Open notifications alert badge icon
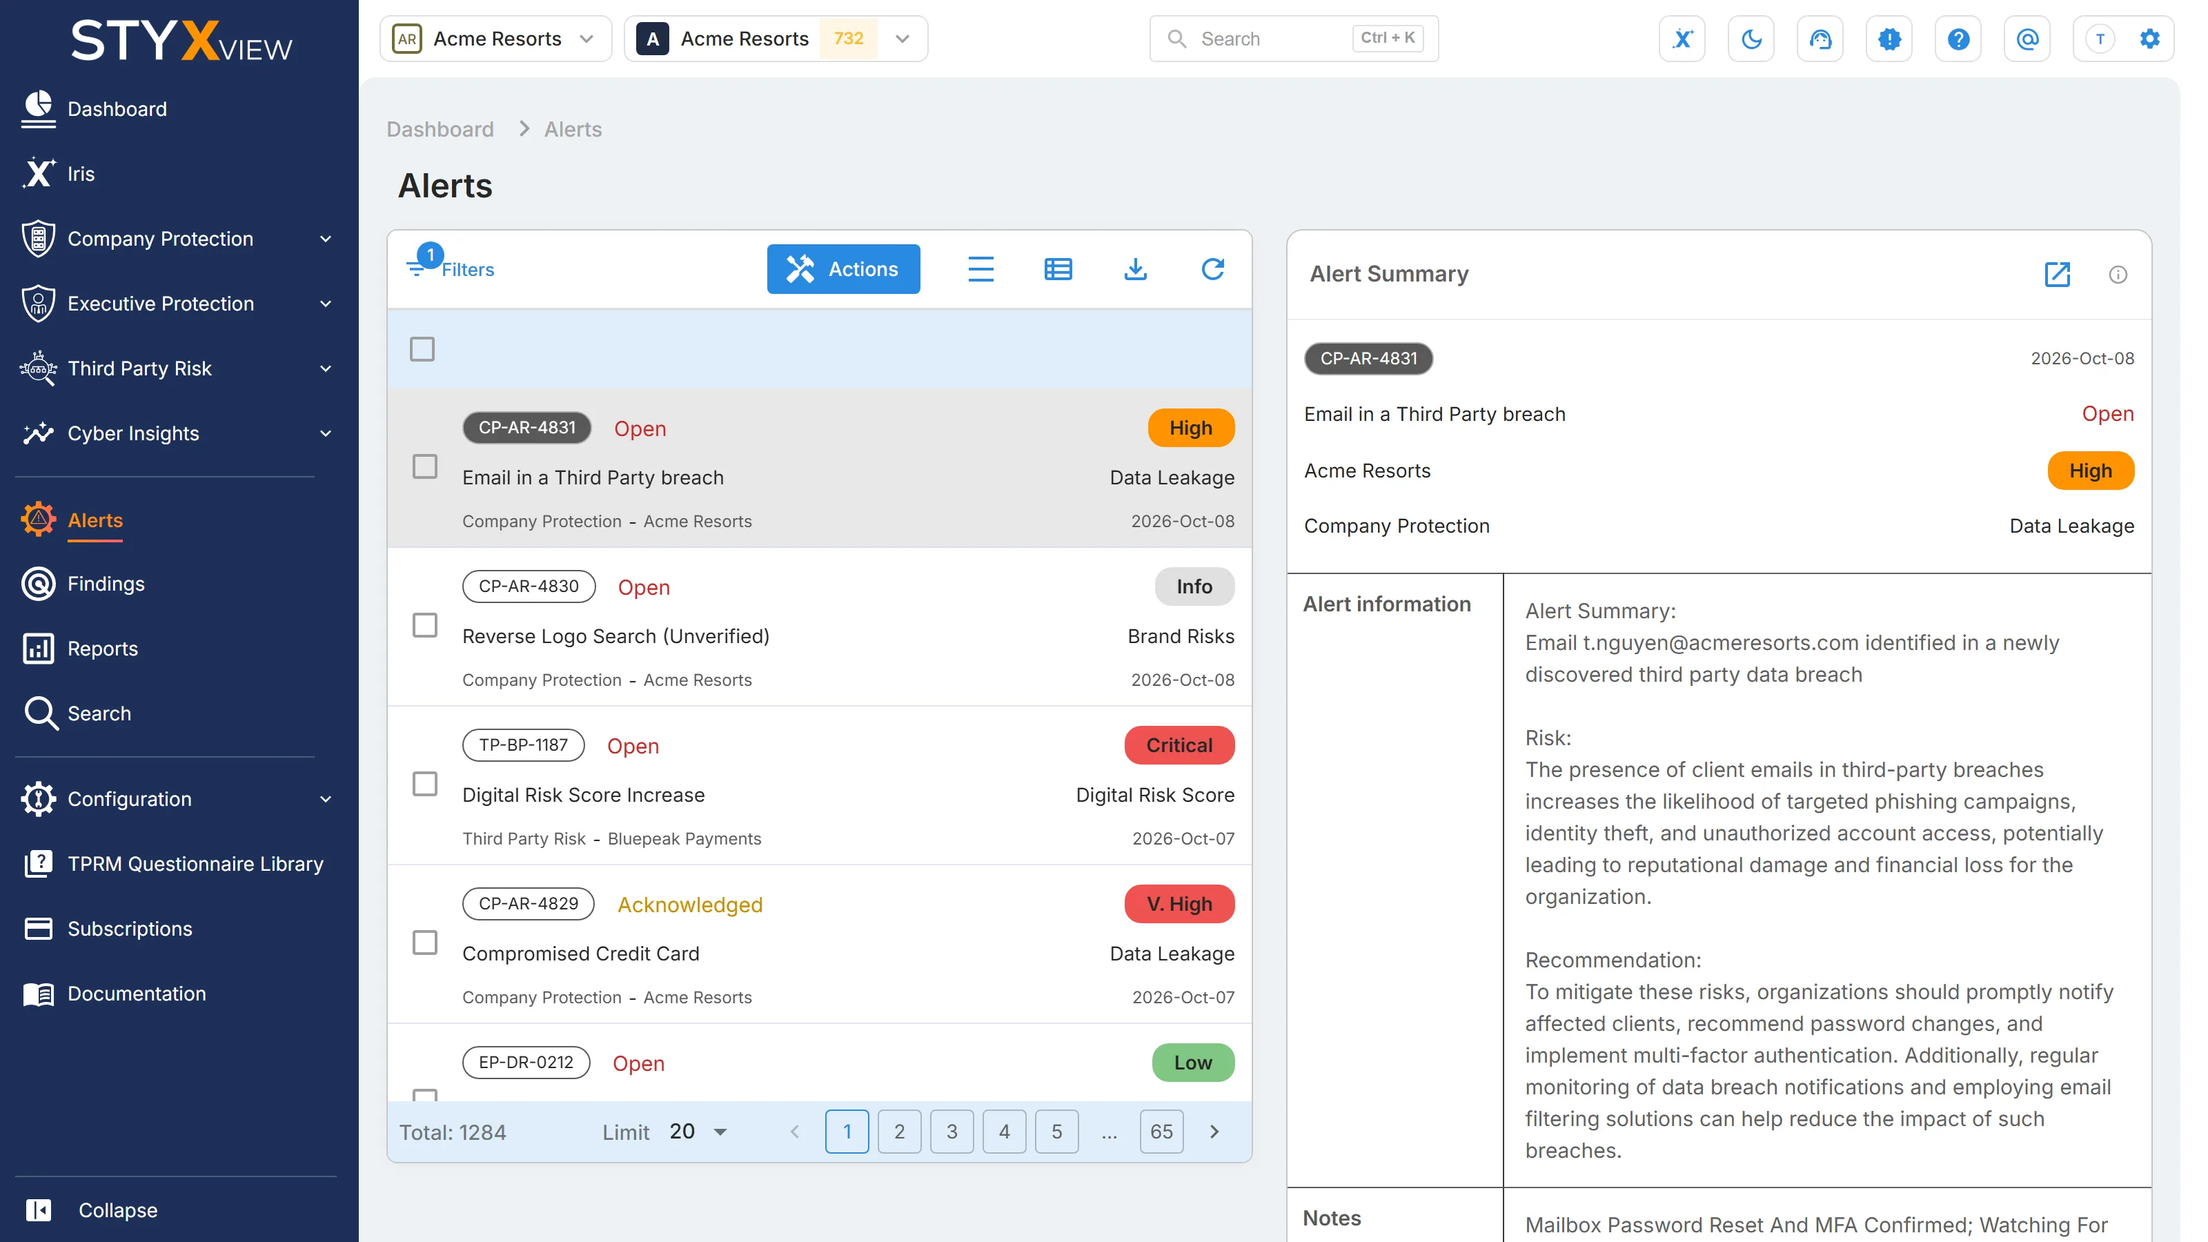This screenshot has width=2208, height=1242. tap(1889, 39)
